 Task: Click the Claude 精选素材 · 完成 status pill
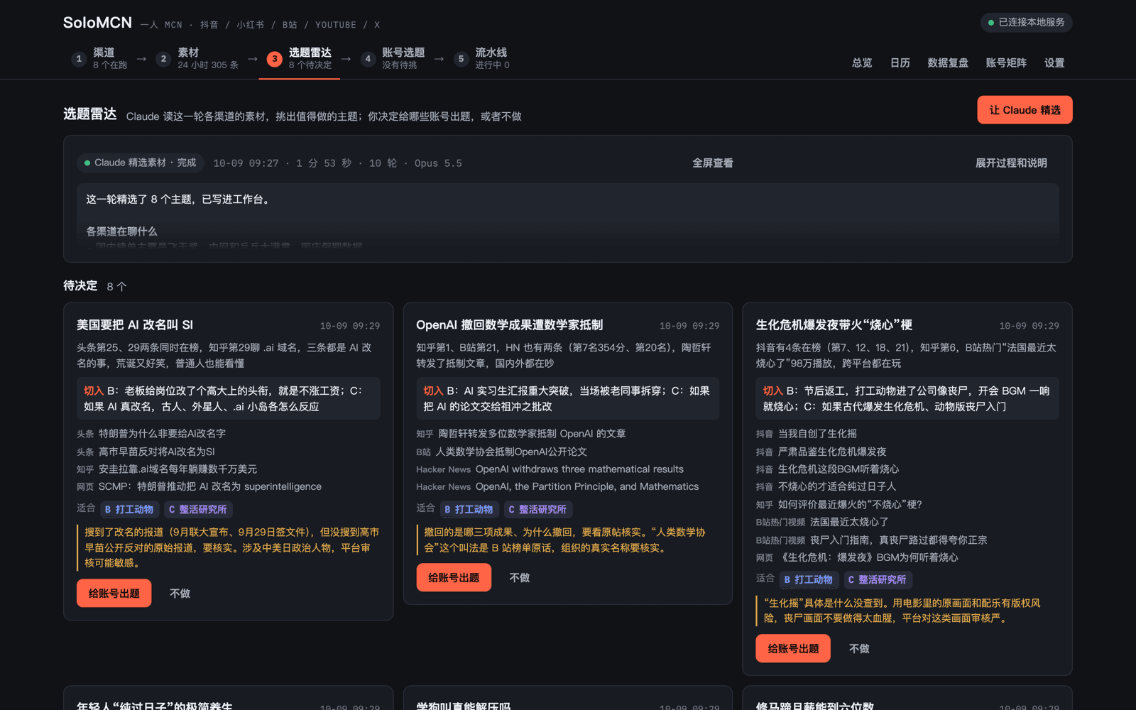(x=141, y=163)
